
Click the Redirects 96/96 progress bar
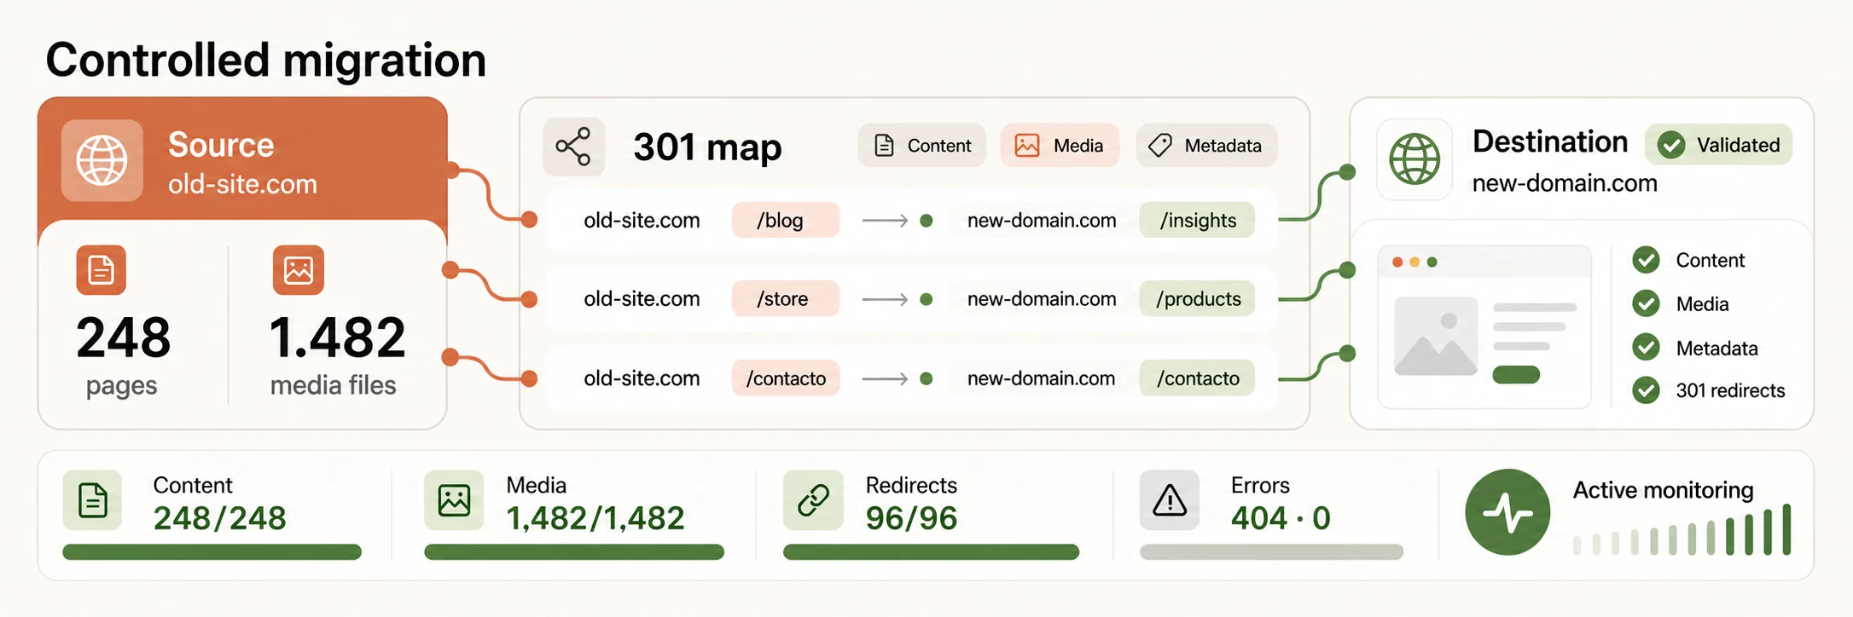(x=932, y=552)
